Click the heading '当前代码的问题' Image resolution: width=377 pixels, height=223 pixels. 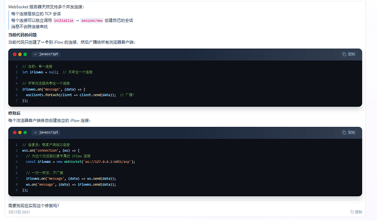pyautogui.click(x=22, y=35)
